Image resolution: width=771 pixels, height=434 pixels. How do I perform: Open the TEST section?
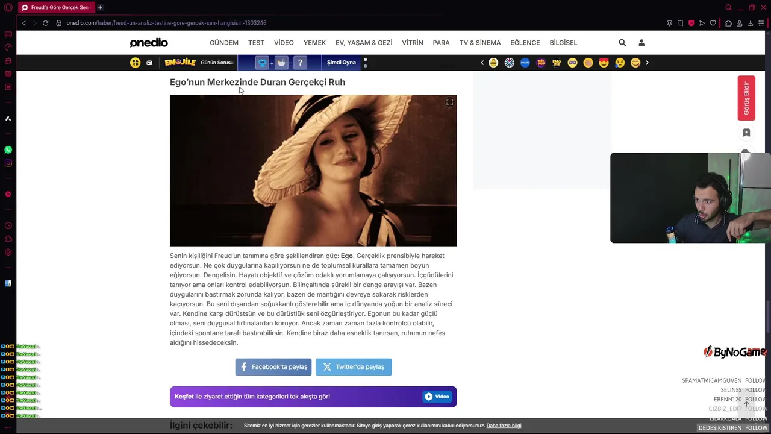[x=256, y=43]
